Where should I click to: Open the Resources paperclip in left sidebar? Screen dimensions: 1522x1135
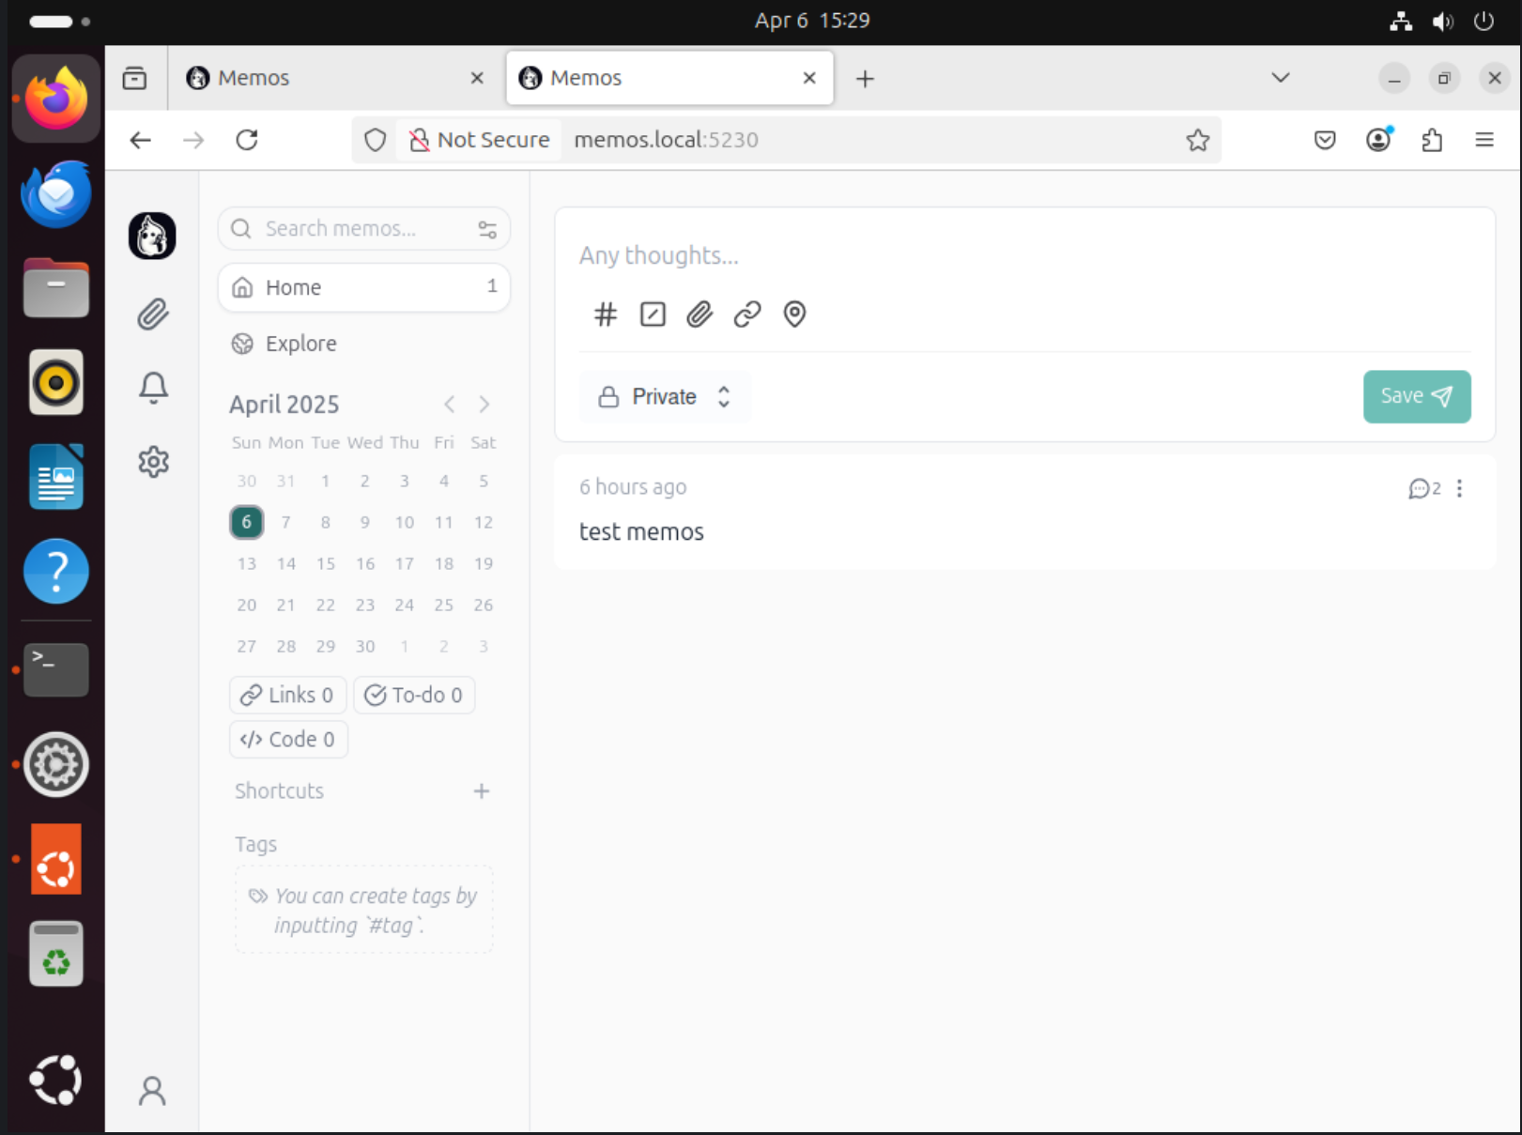tap(153, 314)
